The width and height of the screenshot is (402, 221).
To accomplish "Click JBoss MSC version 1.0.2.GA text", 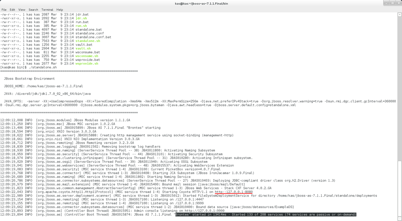I will 90,124.
